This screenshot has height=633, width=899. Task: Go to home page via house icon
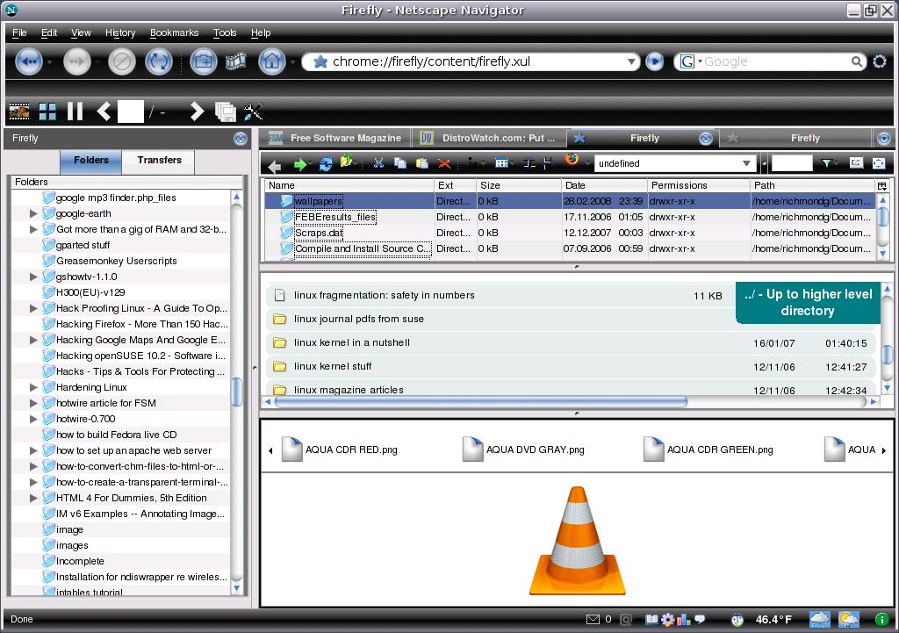click(272, 61)
